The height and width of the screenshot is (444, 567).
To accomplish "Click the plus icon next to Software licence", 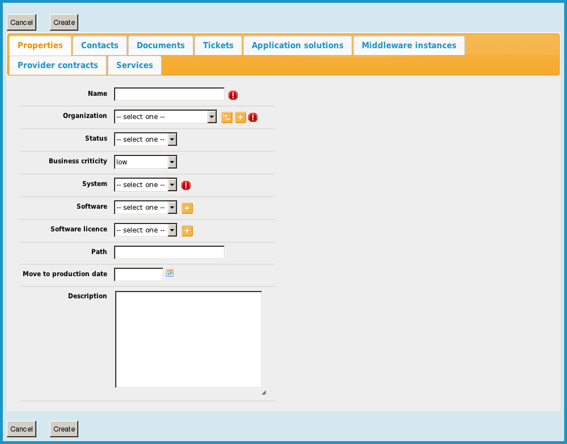I will point(187,231).
